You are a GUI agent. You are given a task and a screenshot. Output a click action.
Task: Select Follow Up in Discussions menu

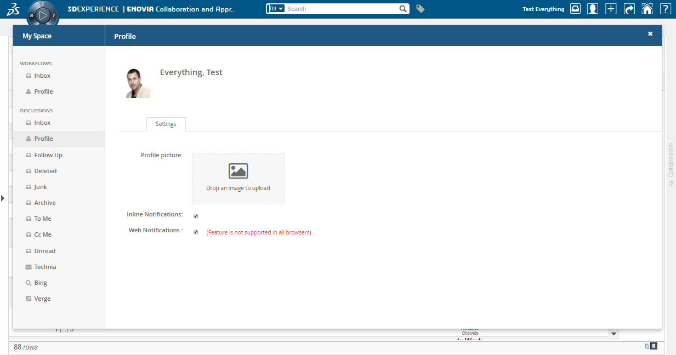(48, 155)
